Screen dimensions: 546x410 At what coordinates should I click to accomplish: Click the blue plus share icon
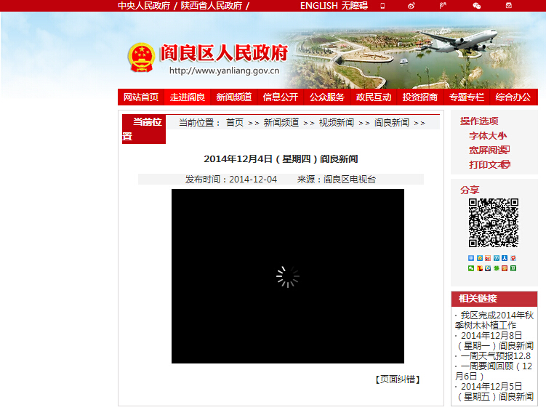[x=471, y=258]
